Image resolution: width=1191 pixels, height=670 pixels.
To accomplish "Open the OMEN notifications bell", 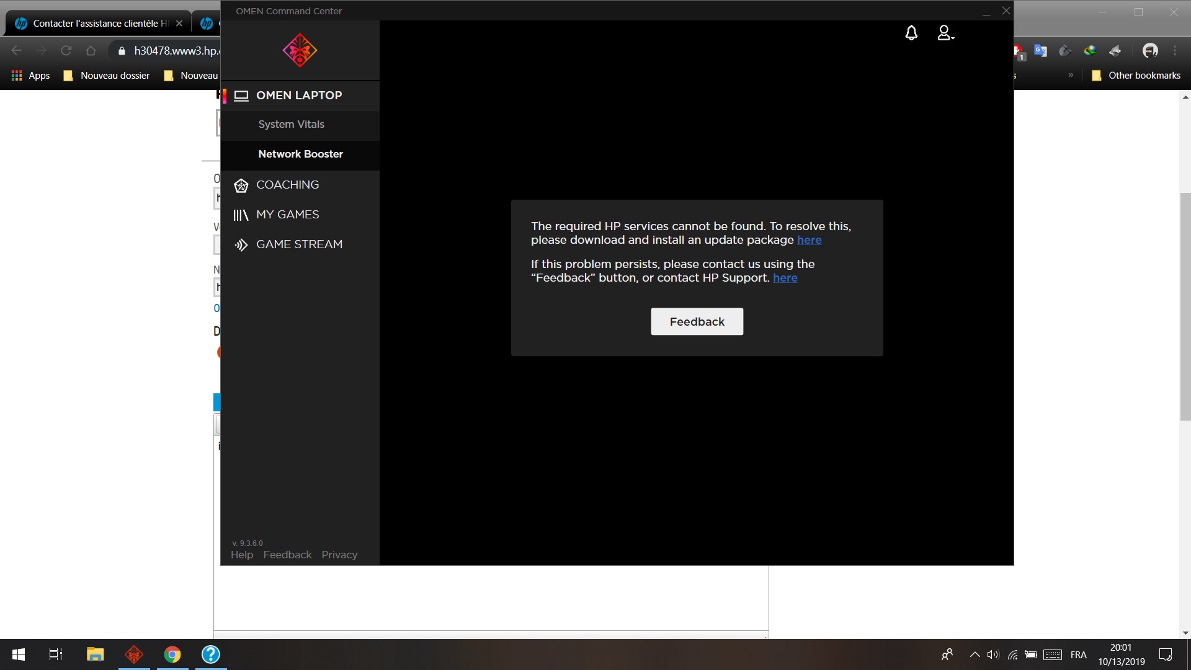I will pos(911,33).
